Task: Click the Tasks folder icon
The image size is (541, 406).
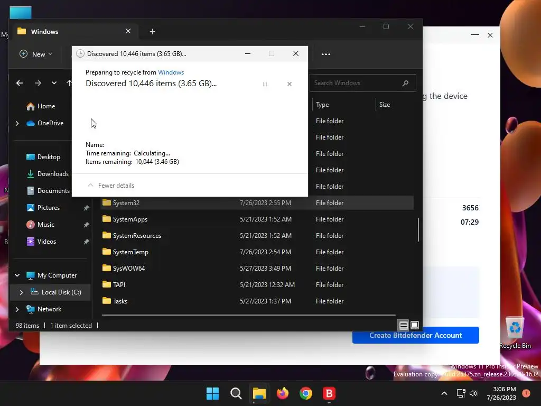Action: pos(107,301)
